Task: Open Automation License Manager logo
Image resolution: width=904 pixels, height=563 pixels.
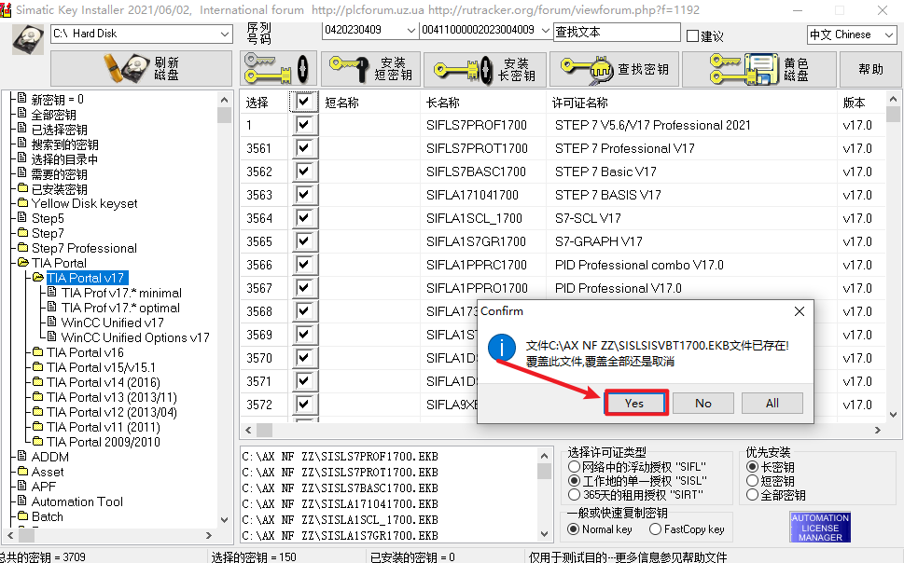Action: [x=820, y=527]
